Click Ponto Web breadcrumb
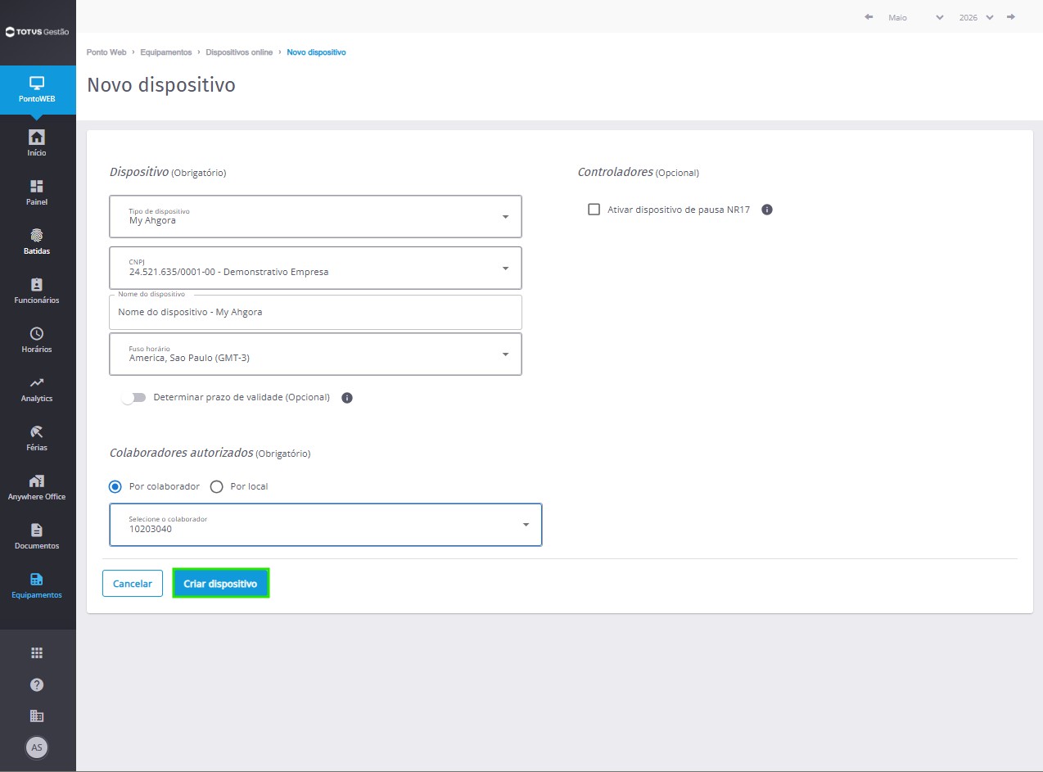1043x772 pixels. [106, 52]
